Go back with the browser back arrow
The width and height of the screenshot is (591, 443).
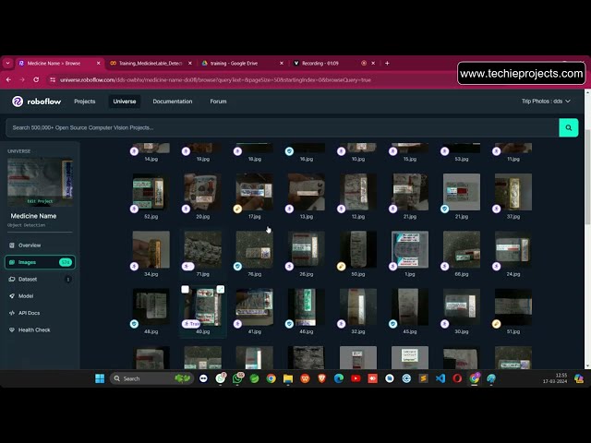coord(8,80)
